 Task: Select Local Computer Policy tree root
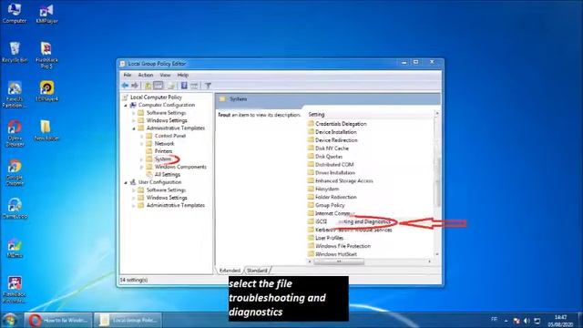[x=156, y=97]
